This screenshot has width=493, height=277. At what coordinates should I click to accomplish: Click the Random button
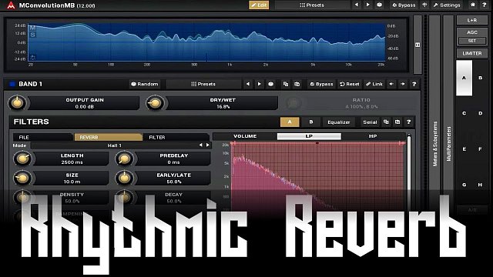pos(145,84)
